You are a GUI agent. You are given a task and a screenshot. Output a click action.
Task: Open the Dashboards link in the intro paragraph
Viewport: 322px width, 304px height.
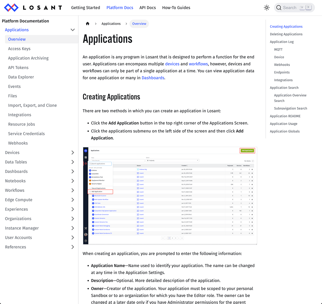point(153,78)
